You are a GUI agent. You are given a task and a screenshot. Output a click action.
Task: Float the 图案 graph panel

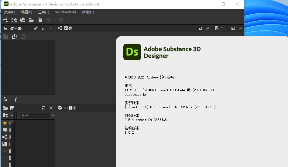coord(200,28)
